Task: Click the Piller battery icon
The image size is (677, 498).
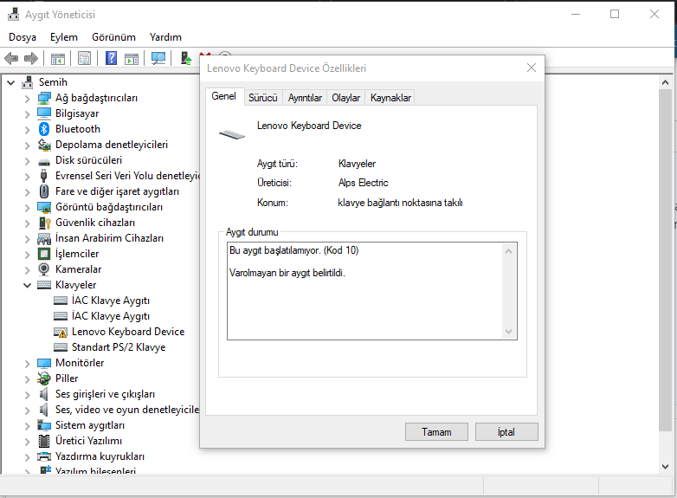Action: (x=44, y=378)
